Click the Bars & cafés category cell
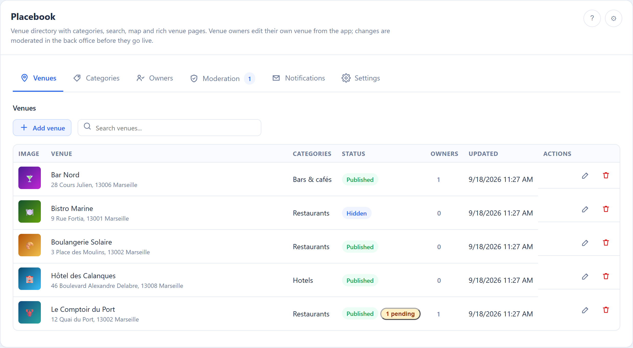Viewport: 633px width, 348px height. pyautogui.click(x=312, y=179)
